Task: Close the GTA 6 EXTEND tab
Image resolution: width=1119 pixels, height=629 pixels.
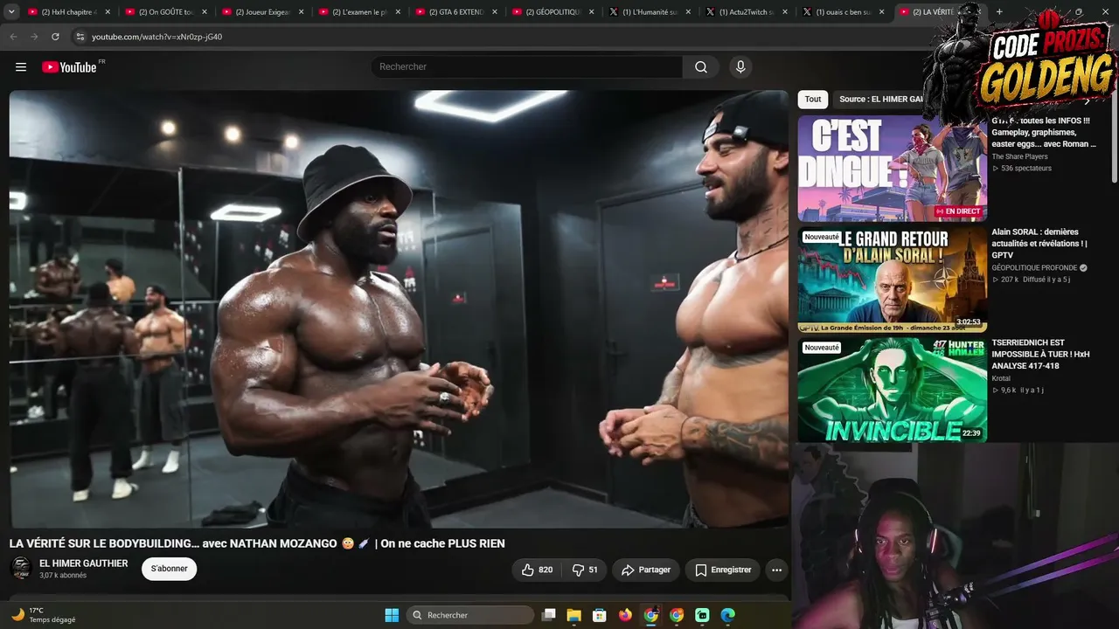Action: 495,12
